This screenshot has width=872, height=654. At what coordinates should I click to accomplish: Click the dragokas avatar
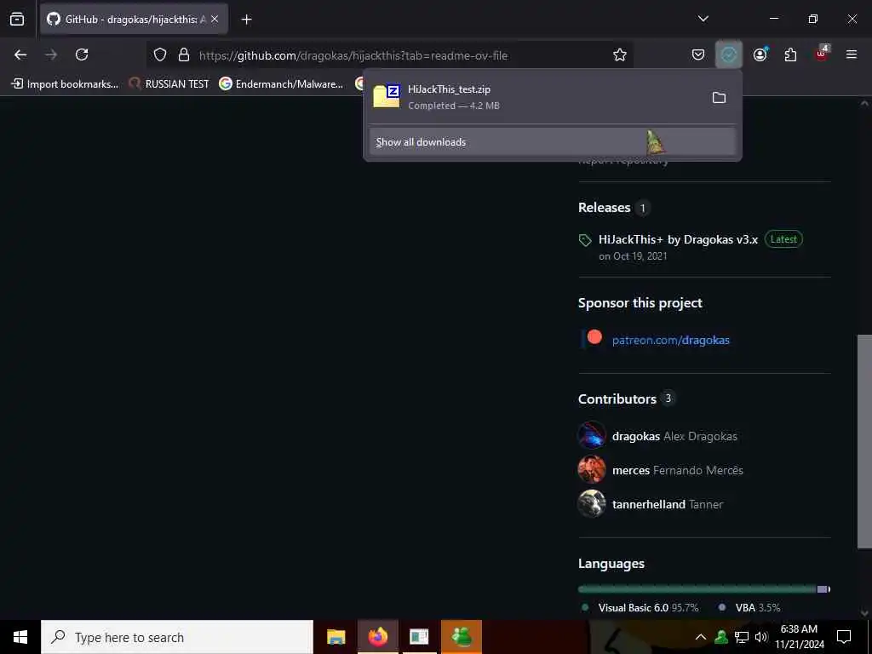point(592,435)
